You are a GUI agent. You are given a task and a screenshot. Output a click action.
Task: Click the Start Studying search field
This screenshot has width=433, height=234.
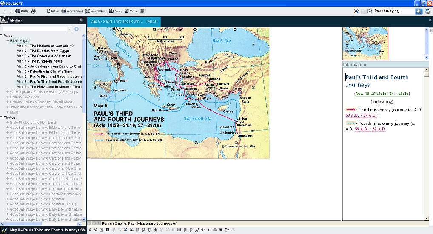[x=394, y=11]
